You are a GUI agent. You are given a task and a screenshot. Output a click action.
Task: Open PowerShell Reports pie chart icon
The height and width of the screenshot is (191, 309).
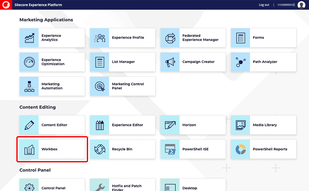pyautogui.click(x=240, y=149)
